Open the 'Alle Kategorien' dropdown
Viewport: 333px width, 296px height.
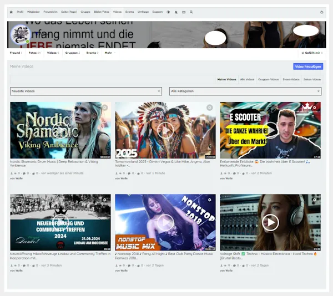tap(245, 91)
